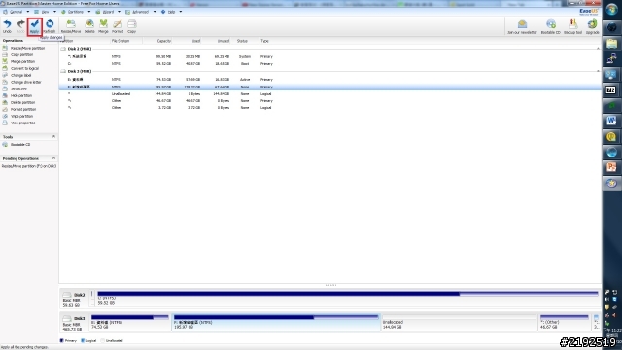
Task: Click the Format toolbar icon
Action: [118, 26]
